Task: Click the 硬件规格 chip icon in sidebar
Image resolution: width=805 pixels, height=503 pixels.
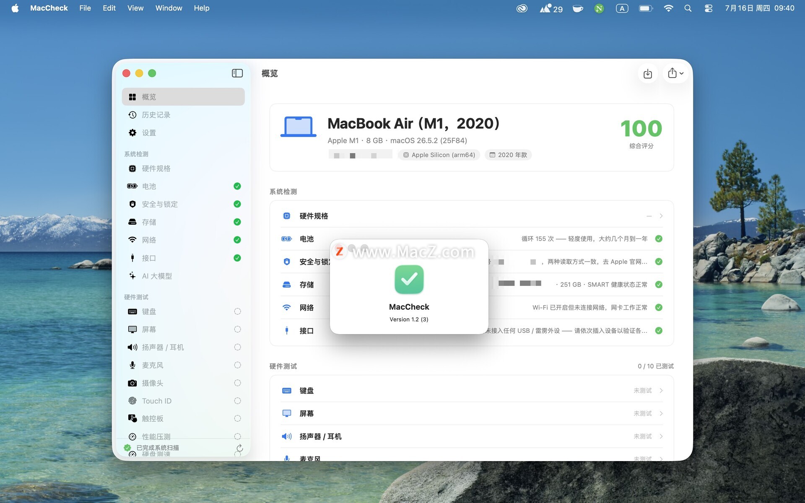Action: (132, 169)
